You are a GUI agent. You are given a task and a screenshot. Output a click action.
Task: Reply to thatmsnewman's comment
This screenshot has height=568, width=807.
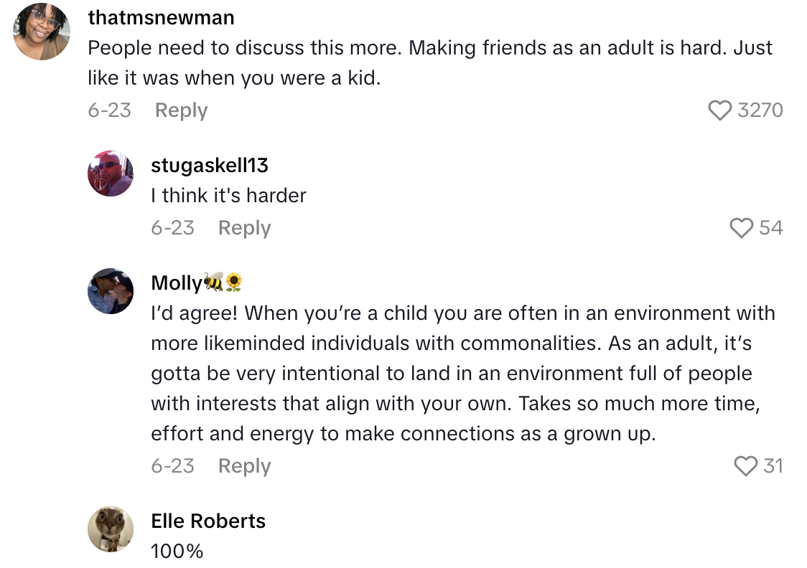pos(181,110)
